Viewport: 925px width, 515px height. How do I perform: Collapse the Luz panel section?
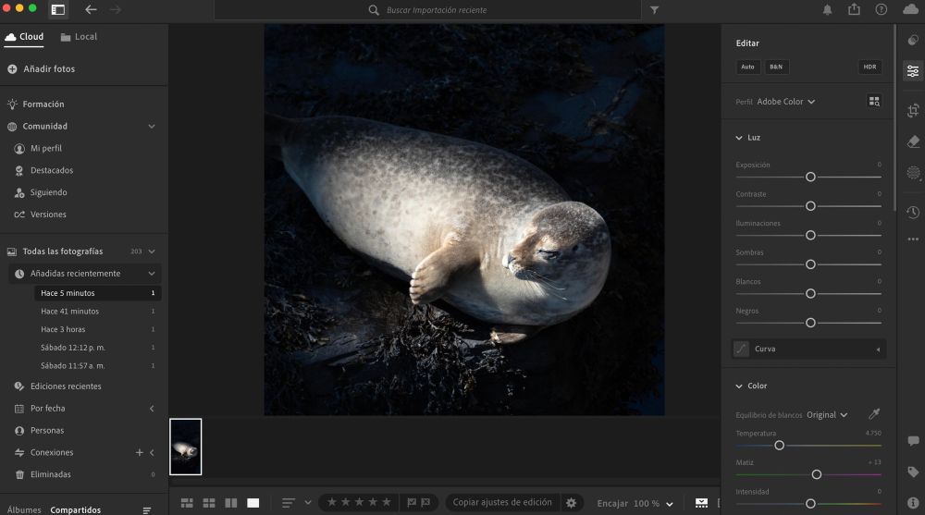(738, 138)
